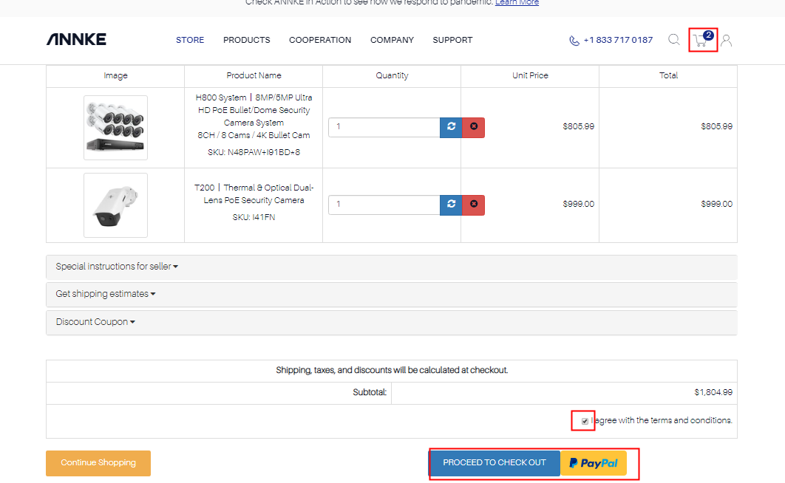The height and width of the screenshot is (483, 785).
Task: Refresh quantity for the T200 camera
Action: 451,205
